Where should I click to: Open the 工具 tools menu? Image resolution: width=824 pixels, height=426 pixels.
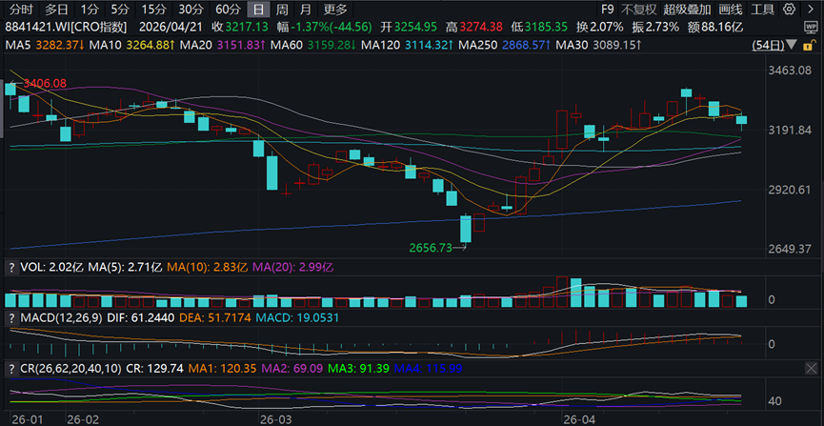point(762,9)
